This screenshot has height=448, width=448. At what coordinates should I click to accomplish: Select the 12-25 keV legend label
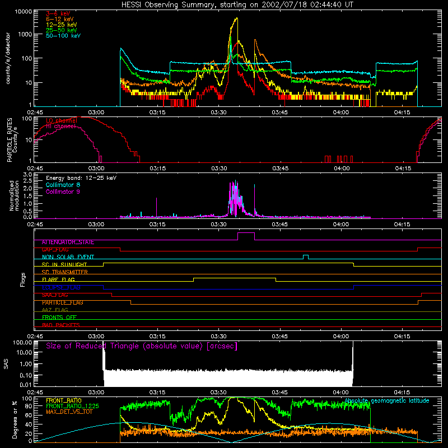pos(61,25)
